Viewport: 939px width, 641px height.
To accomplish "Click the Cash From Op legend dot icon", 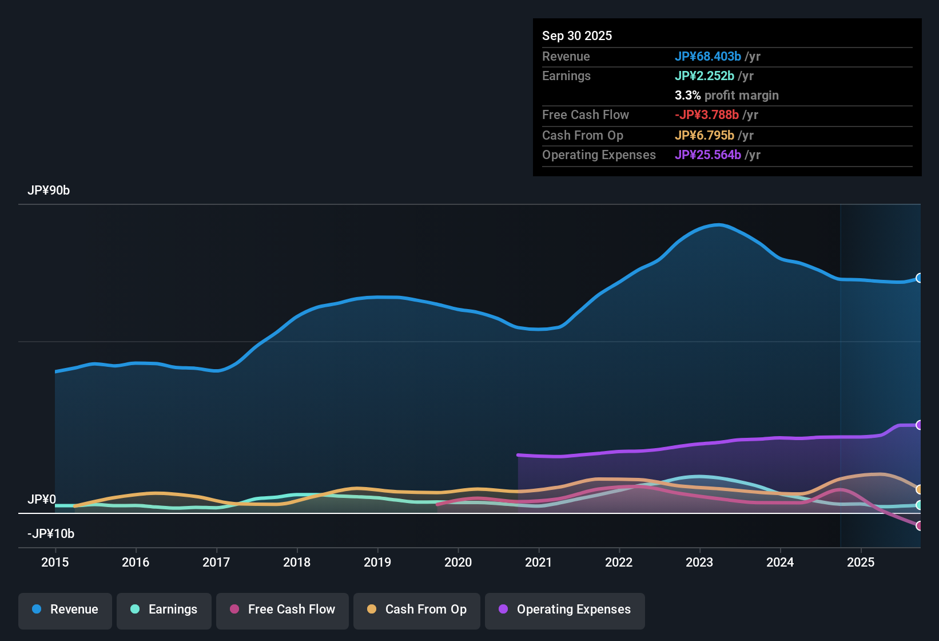I will pyautogui.click(x=372, y=610).
